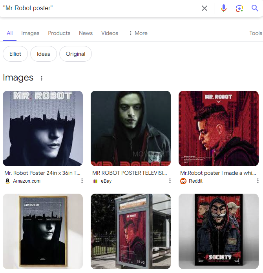The width and height of the screenshot is (263, 273).
Task: Click the eBay favicon icon
Action: coord(95,181)
